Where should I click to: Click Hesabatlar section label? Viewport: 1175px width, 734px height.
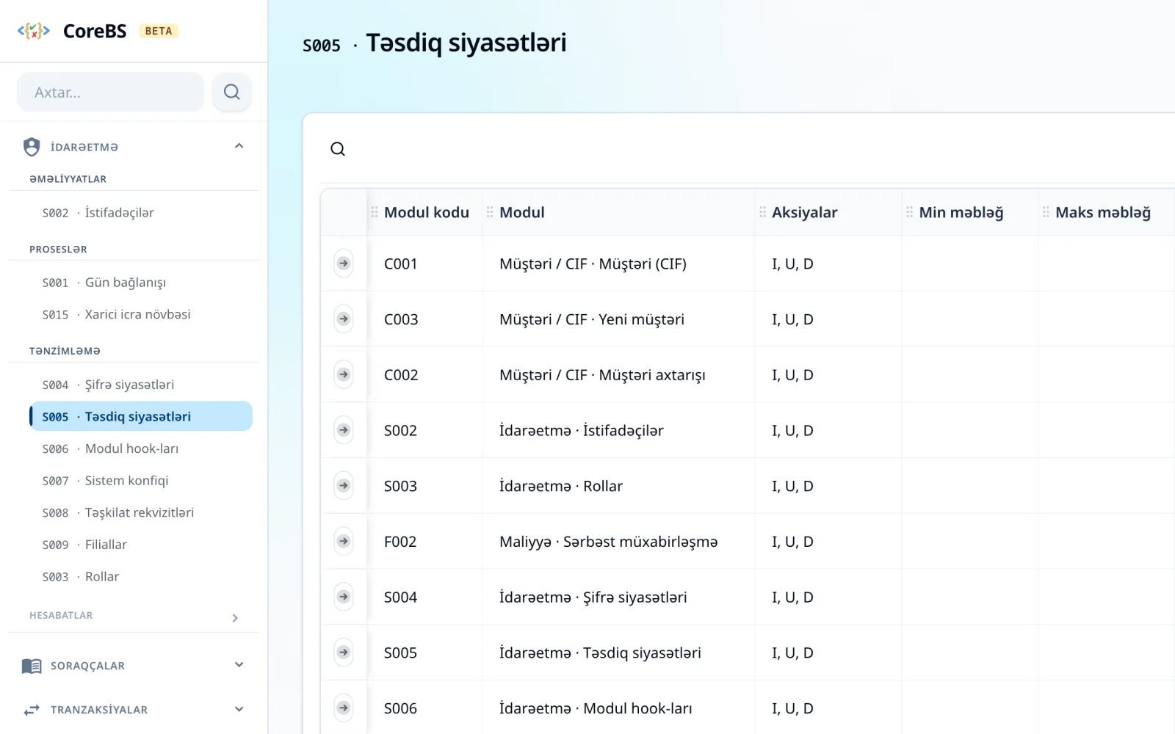click(x=61, y=615)
